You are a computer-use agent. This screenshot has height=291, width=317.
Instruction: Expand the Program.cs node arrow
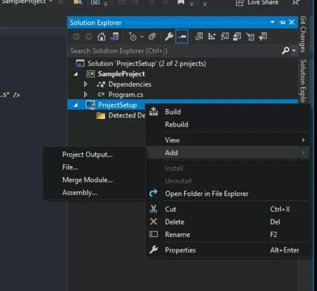(86, 95)
